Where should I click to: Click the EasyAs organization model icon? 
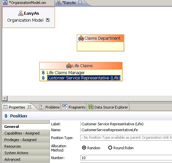(x=21, y=13)
